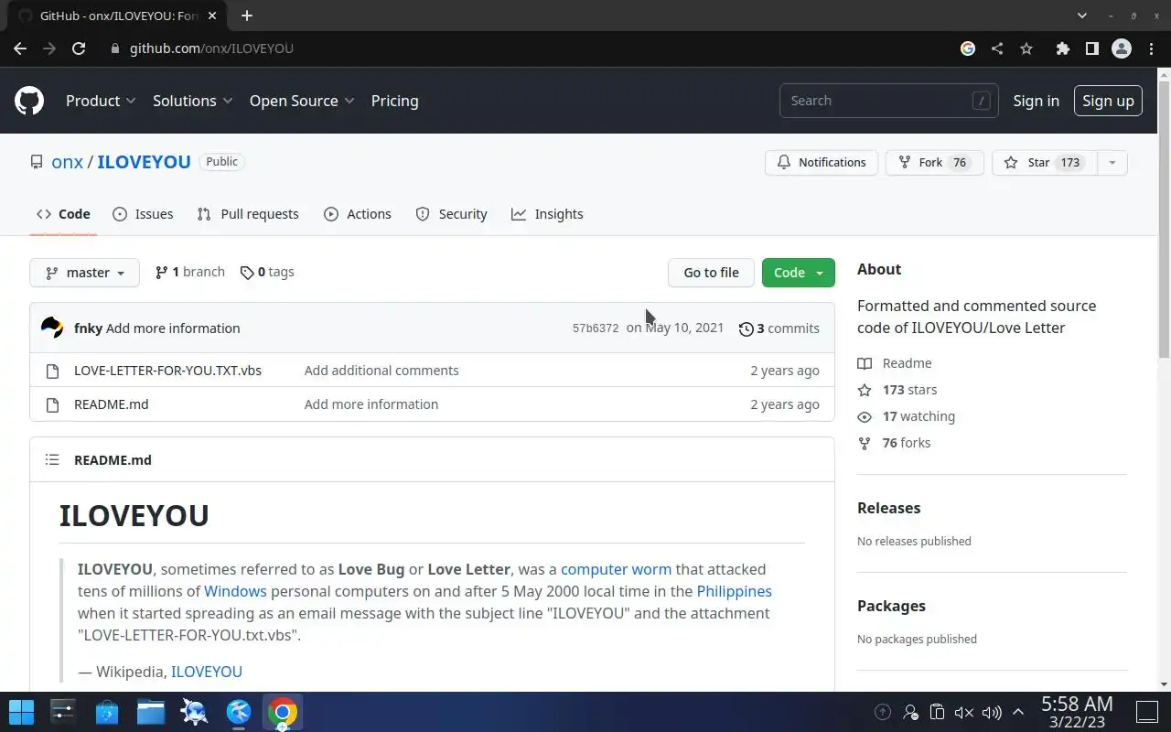The image size is (1171, 732).
Task: Follow the Philippines link in README
Action: (x=734, y=591)
